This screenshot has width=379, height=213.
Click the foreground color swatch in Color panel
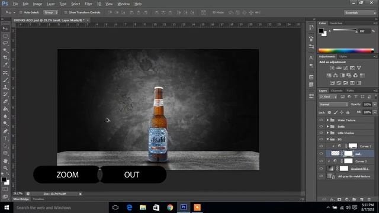click(x=321, y=31)
